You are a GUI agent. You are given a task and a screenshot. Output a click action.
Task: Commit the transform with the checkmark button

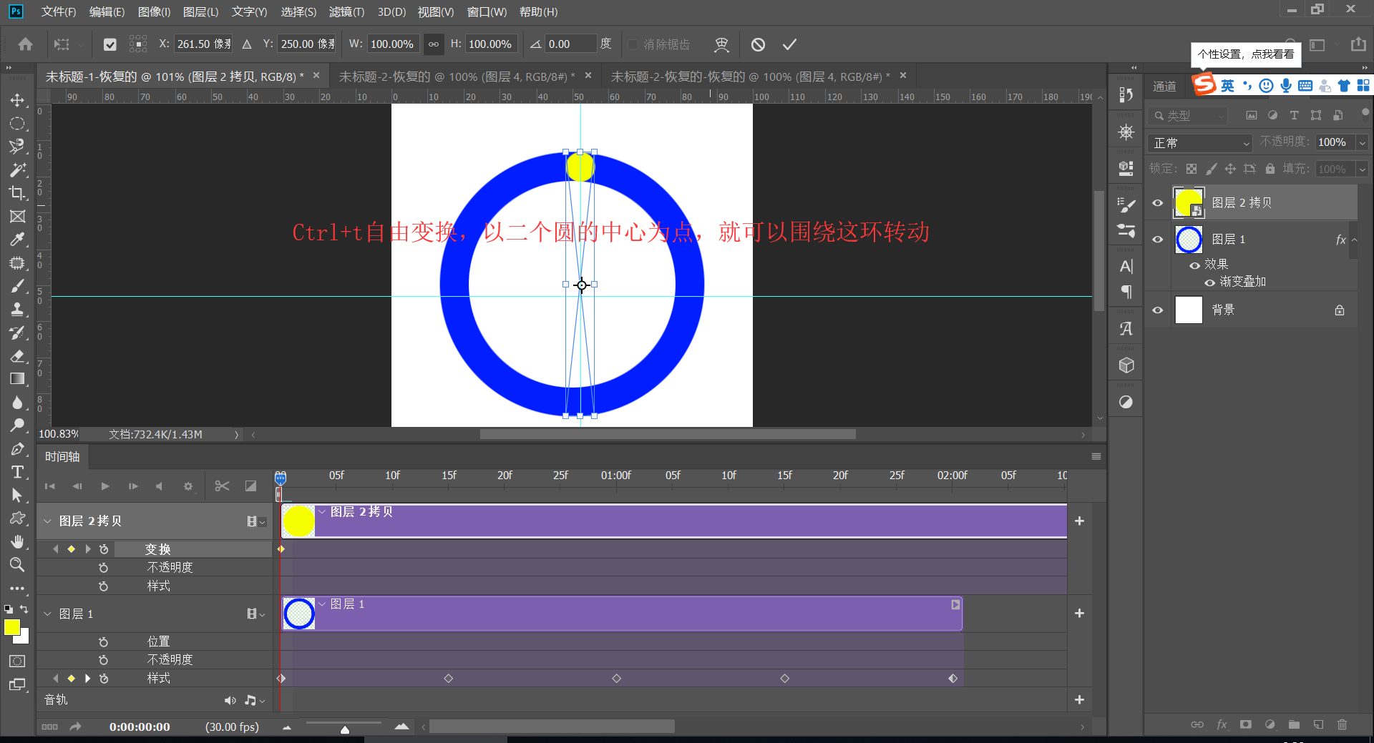[789, 44]
